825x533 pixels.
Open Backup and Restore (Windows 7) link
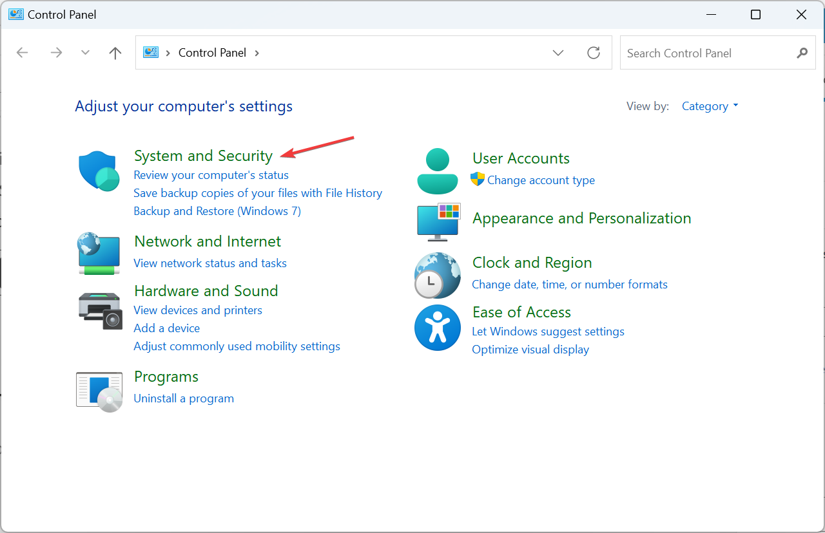coord(217,211)
